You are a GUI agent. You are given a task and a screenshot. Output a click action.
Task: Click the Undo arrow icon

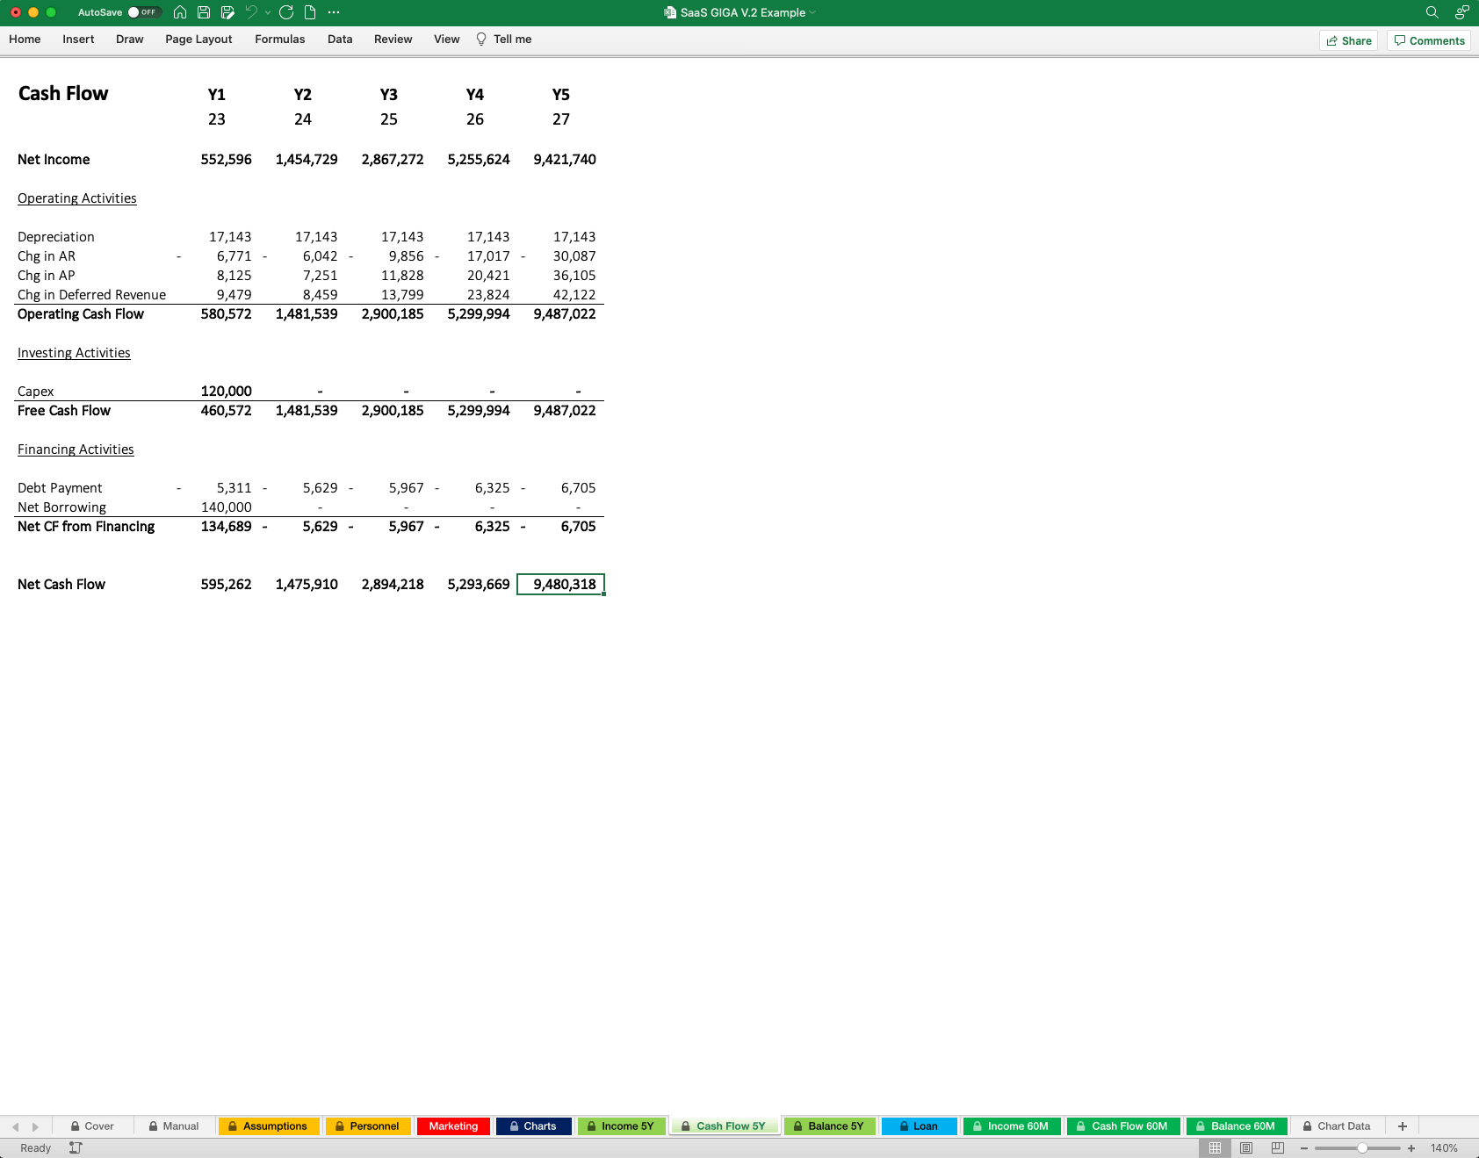point(251,12)
